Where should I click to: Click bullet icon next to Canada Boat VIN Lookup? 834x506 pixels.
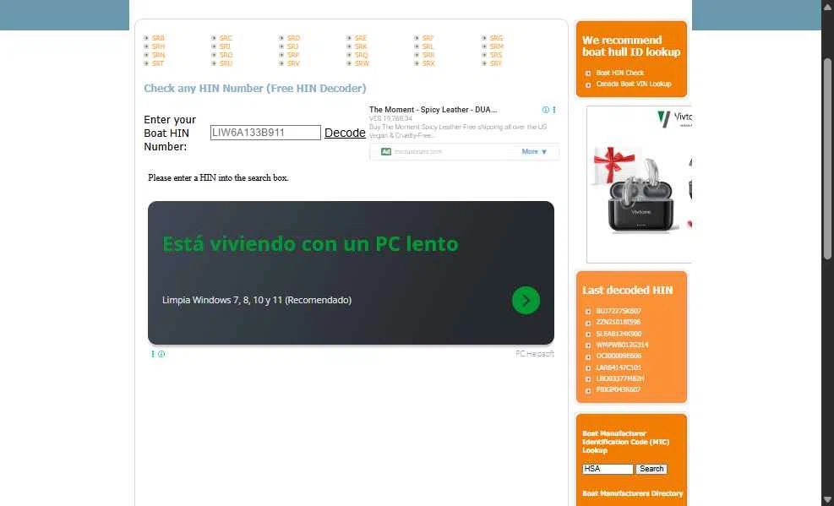tap(588, 84)
